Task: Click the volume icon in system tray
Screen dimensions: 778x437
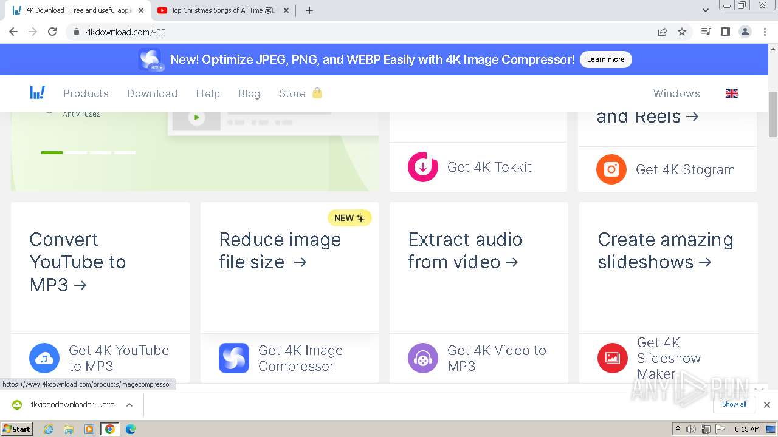Action: 691,429
